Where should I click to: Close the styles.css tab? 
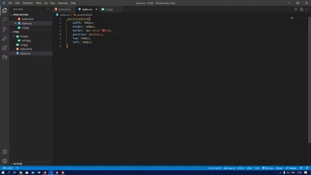[x=96, y=9]
